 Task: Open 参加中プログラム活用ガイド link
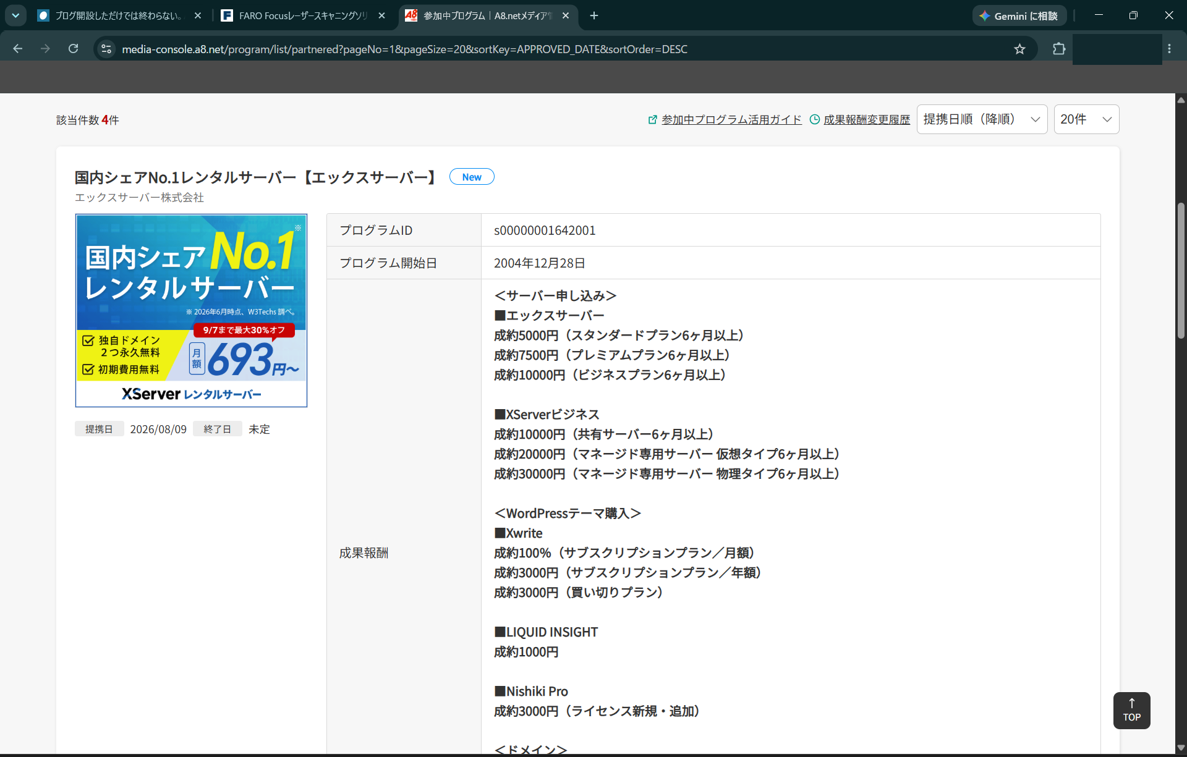(x=731, y=120)
